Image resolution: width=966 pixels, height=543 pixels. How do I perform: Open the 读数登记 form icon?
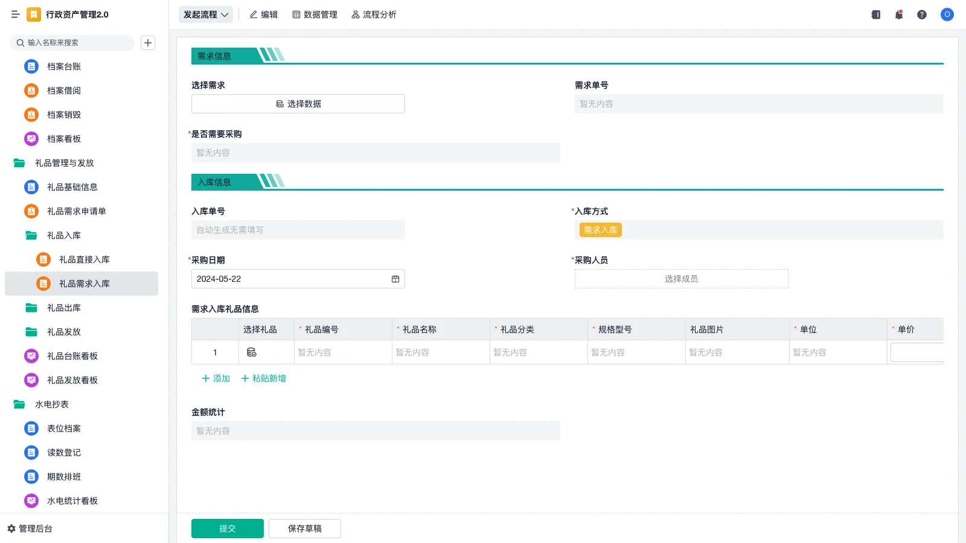click(x=31, y=453)
